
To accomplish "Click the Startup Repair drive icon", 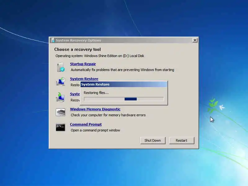I will [60, 67].
